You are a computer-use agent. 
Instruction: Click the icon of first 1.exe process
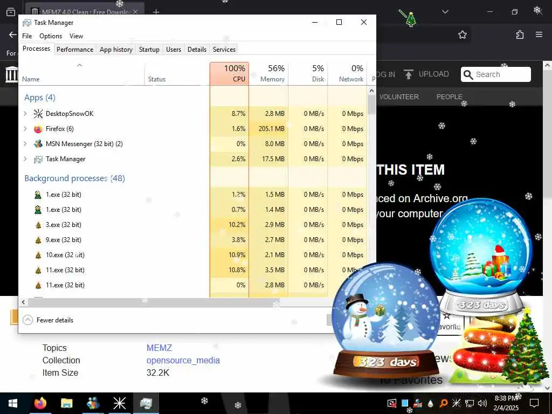tap(38, 195)
